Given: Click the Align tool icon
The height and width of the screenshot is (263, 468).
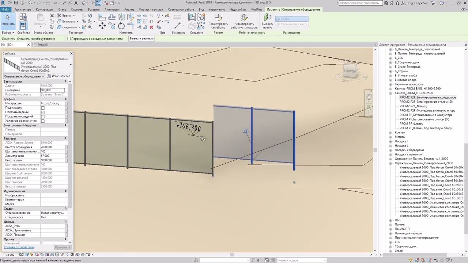Looking at the screenshot, I should pyautogui.click(x=102, y=17).
